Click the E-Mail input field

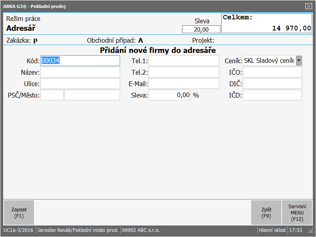point(184,84)
